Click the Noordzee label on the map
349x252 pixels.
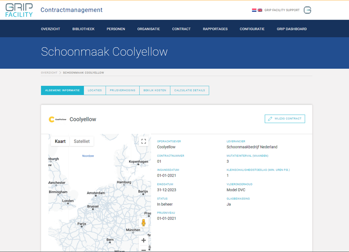(88, 156)
